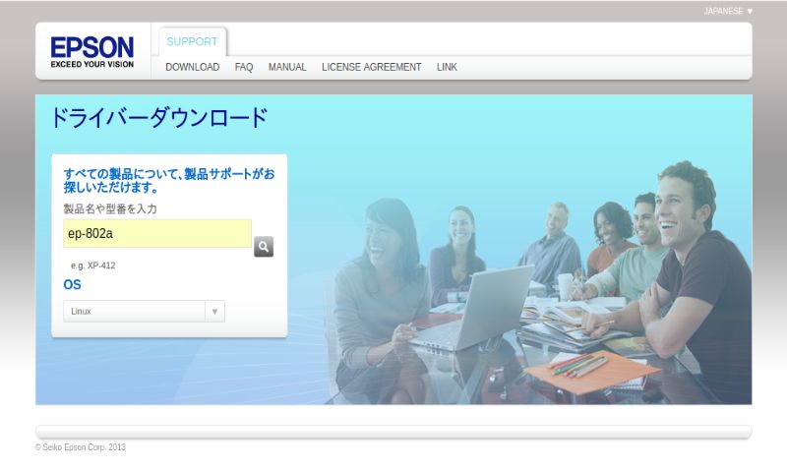The image size is (787, 471).
Task: Open the JAPANESE language selector
Action: click(x=728, y=11)
